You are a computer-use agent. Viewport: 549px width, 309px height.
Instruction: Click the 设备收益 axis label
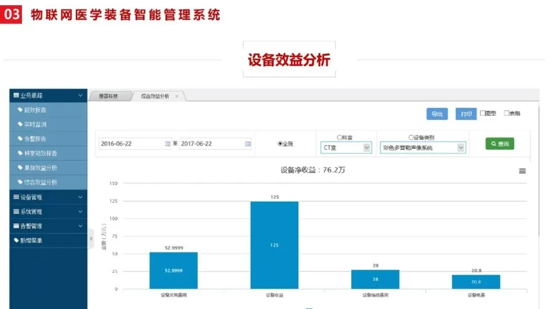(x=274, y=295)
